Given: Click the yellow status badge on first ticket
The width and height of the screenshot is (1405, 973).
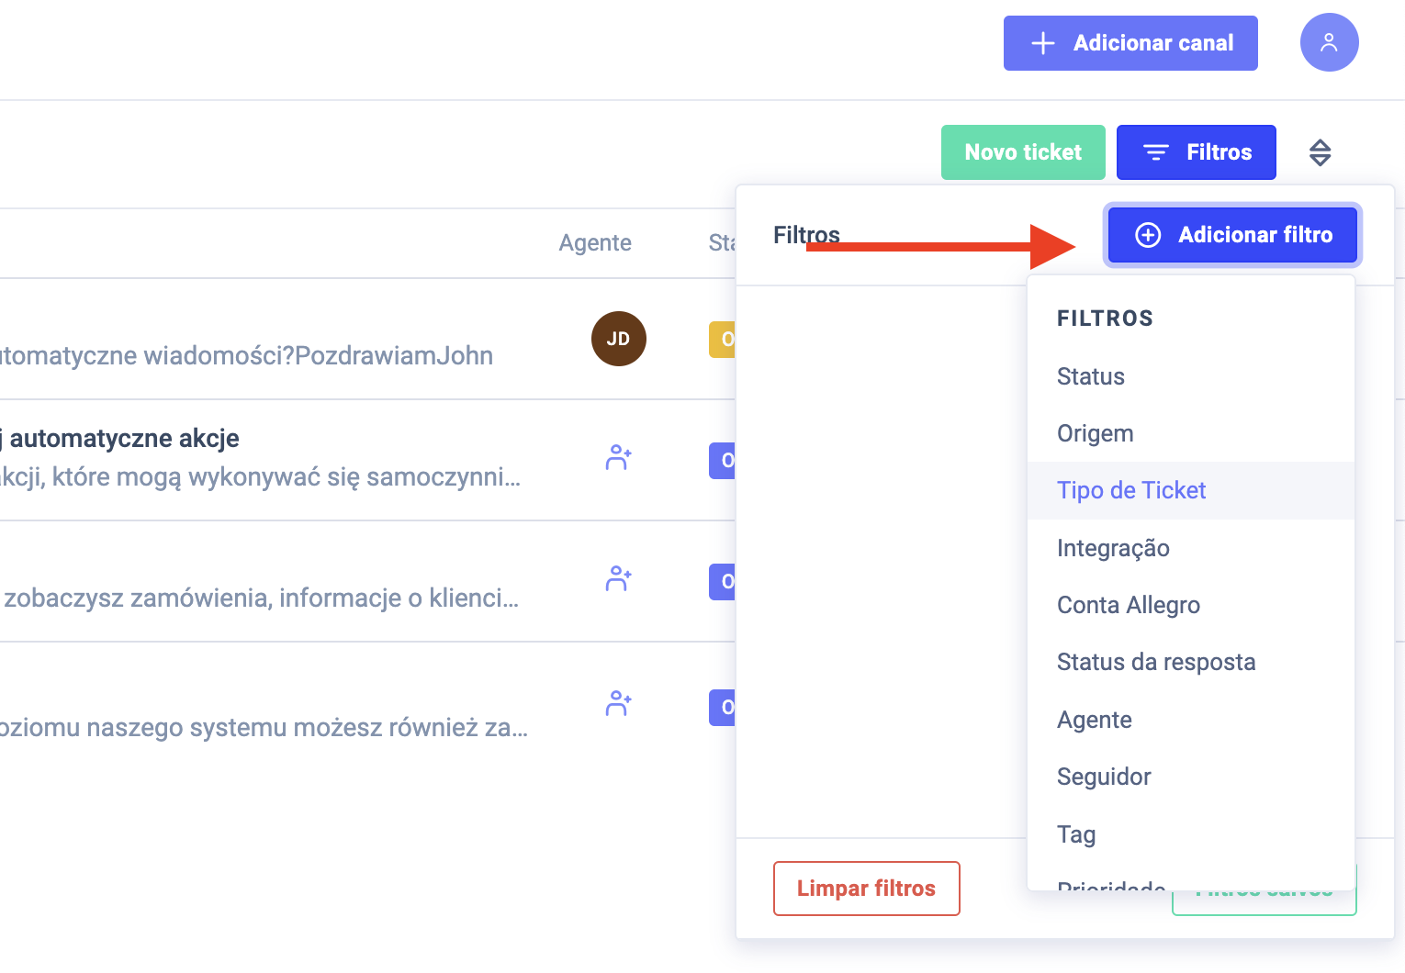Looking at the screenshot, I should click(723, 339).
